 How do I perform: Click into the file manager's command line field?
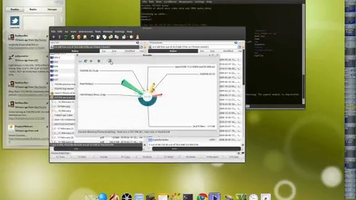154,153
